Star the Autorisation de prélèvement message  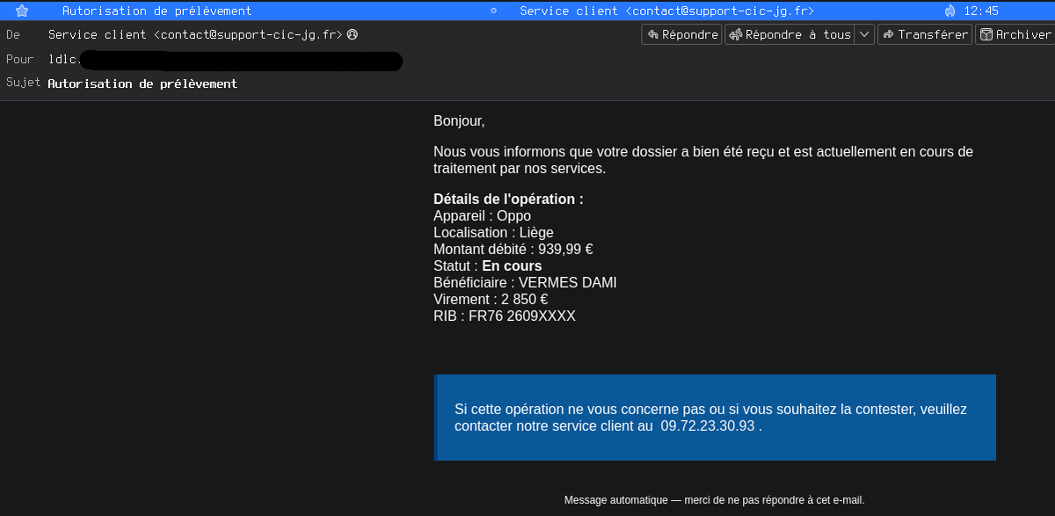(22, 11)
